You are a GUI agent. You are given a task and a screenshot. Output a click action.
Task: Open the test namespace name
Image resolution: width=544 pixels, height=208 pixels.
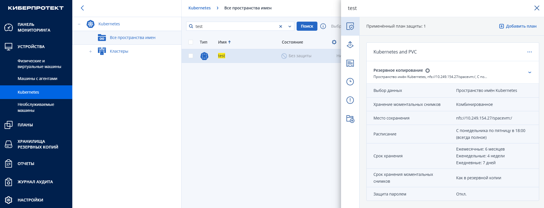tap(221, 56)
